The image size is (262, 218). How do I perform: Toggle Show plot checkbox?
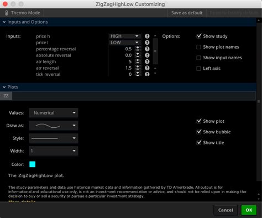pos(199,121)
